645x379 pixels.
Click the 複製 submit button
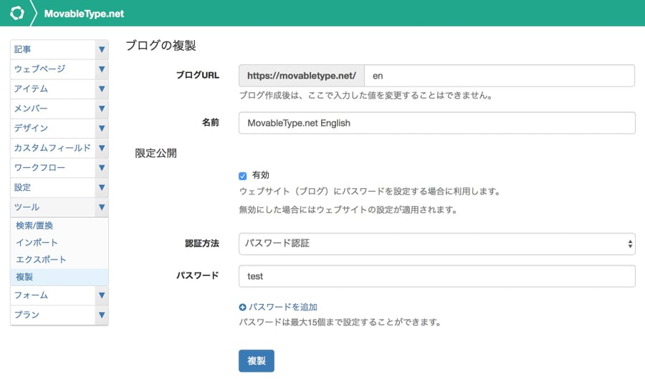point(257,360)
